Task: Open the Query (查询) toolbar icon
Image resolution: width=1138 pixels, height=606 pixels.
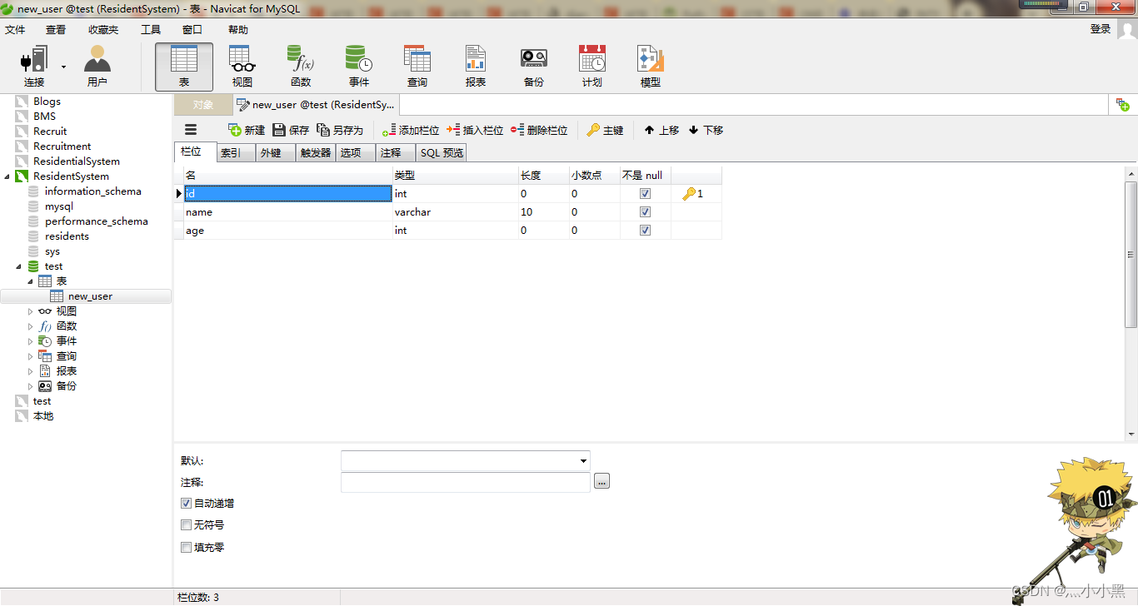Action: 417,67
